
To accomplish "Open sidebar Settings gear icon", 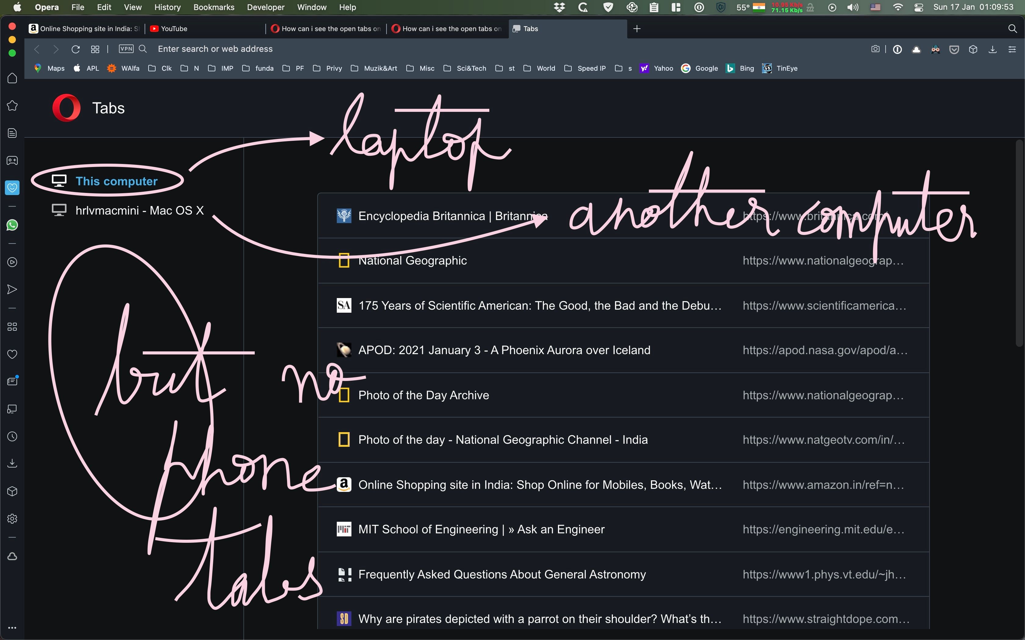I will (12, 518).
